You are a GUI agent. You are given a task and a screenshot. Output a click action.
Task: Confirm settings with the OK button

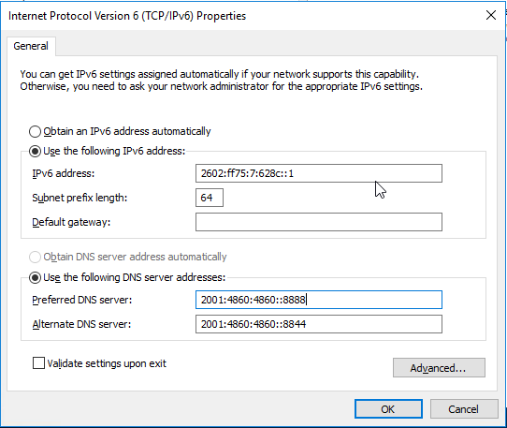388,409
